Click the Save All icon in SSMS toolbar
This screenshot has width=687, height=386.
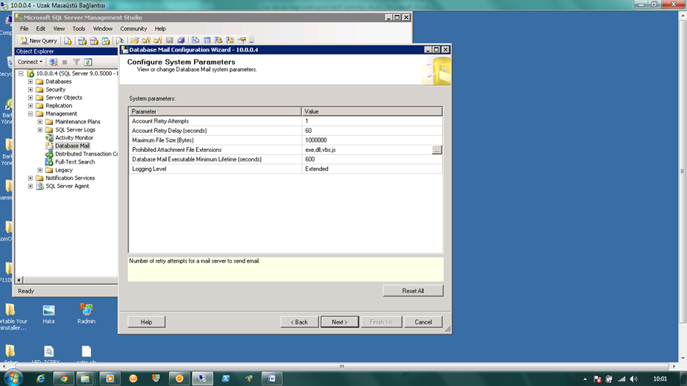181,40
